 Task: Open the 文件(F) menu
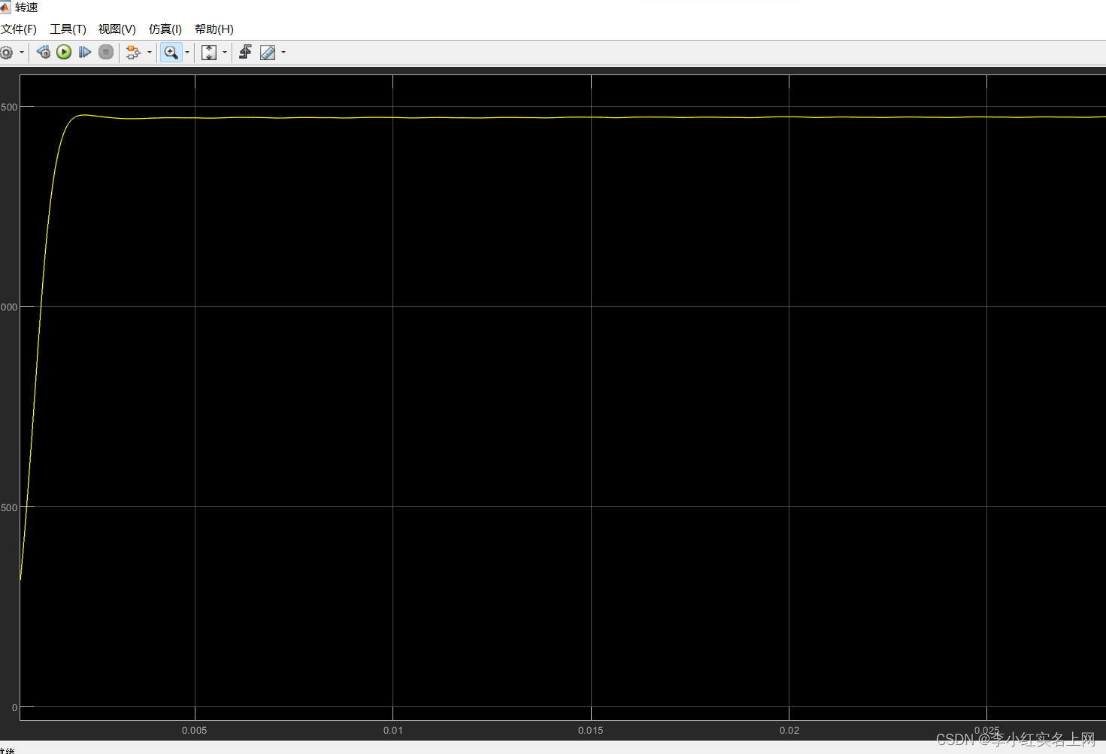19,29
